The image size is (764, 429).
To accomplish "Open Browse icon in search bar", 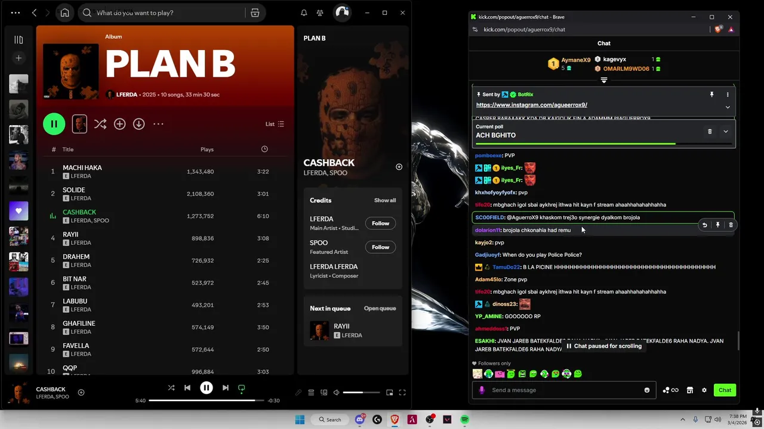I will pos(255,13).
